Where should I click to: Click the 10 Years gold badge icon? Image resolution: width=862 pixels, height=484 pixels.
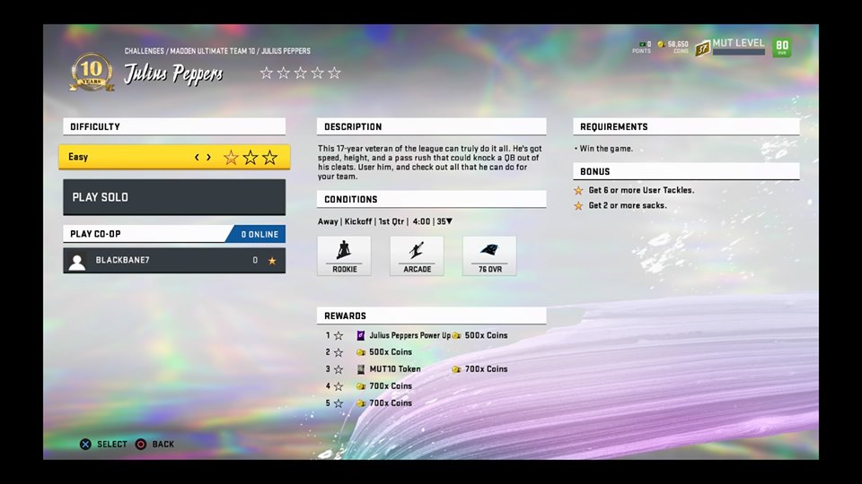(x=92, y=72)
